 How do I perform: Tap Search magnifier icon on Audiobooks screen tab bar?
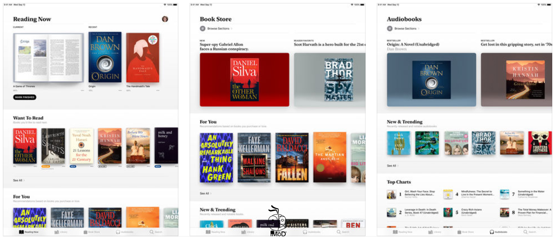pyautogui.click(x=525, y=232)
